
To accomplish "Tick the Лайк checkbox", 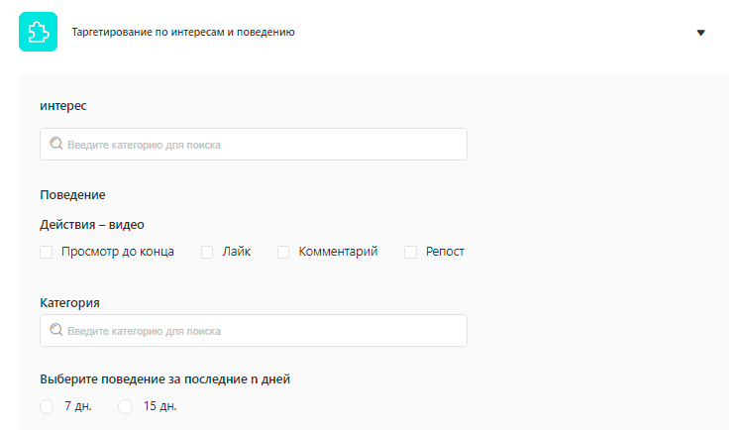I will [x=207, y=253].
